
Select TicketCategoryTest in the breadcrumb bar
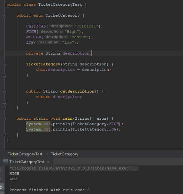point(25,154)
